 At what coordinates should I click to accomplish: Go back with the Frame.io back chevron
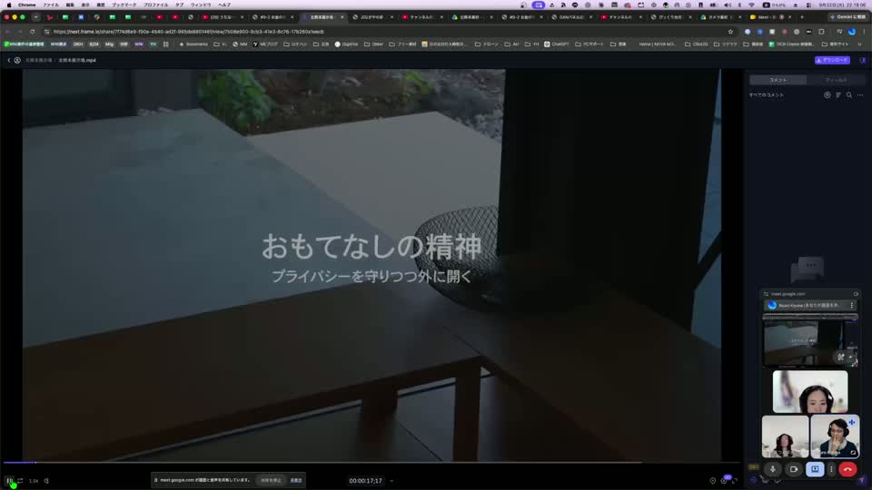[9, 60]
